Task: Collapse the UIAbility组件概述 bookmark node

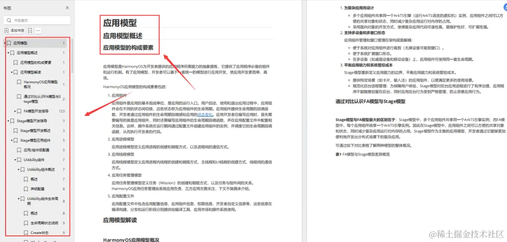Action: coord(19,169)
